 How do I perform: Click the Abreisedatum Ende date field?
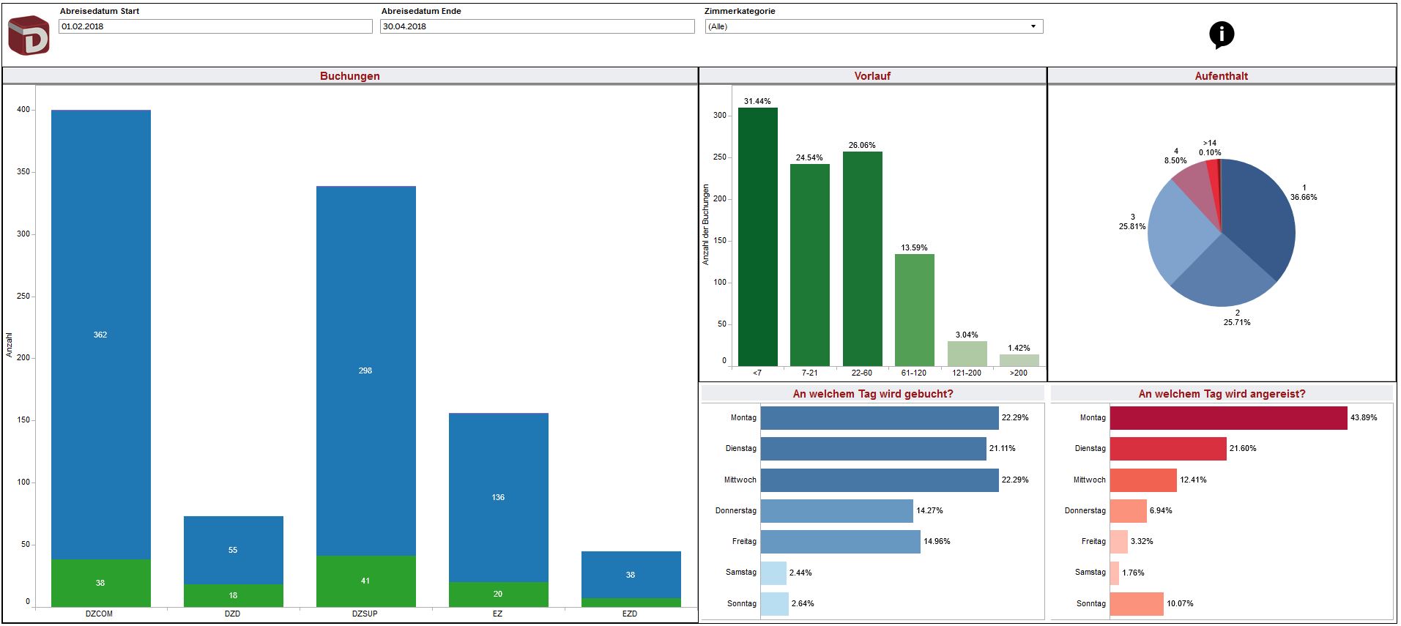coord(537,26)
